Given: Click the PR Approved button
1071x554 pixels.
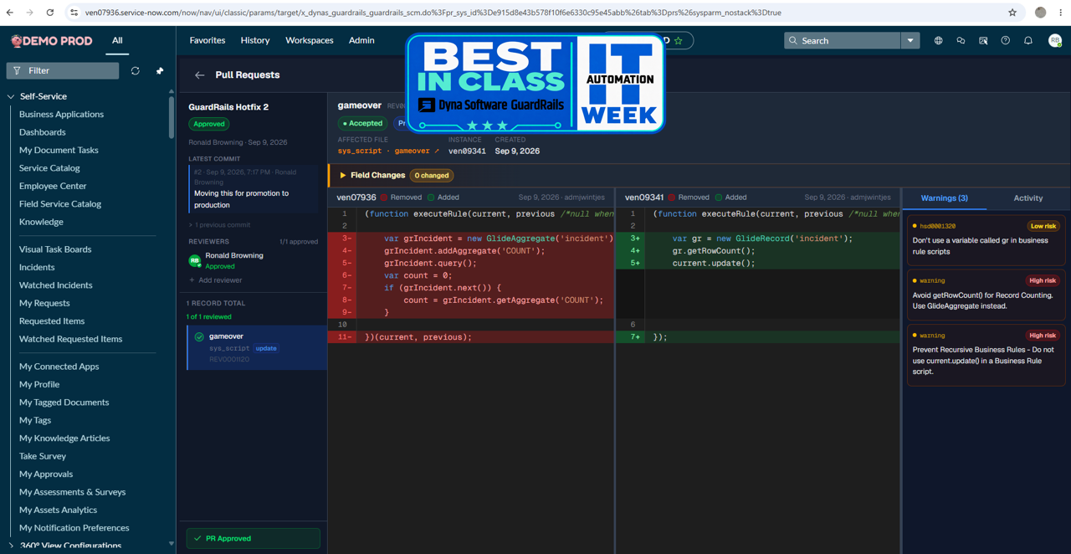Looking at the screenshot, I should [x=254, y=538].
